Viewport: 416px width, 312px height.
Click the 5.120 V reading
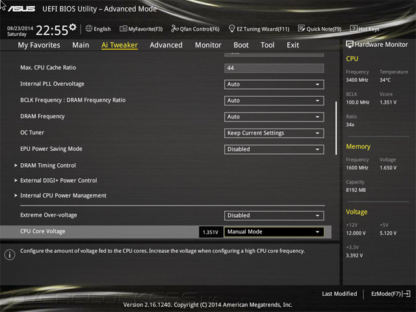point(388,233)
